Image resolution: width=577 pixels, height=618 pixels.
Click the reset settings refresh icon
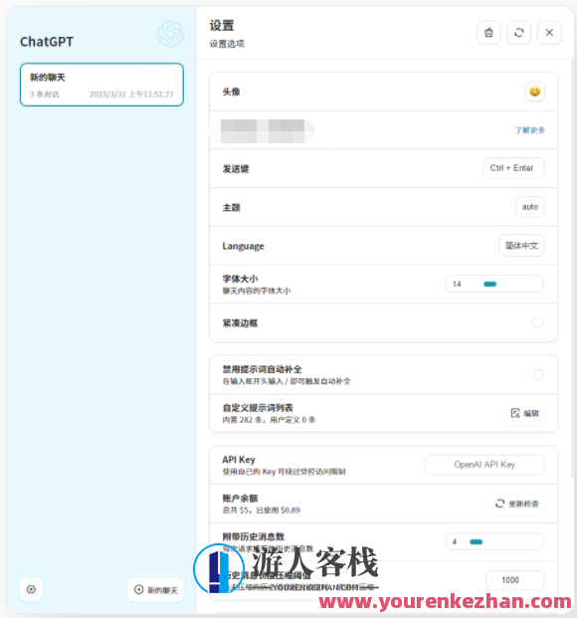[519, 32]
